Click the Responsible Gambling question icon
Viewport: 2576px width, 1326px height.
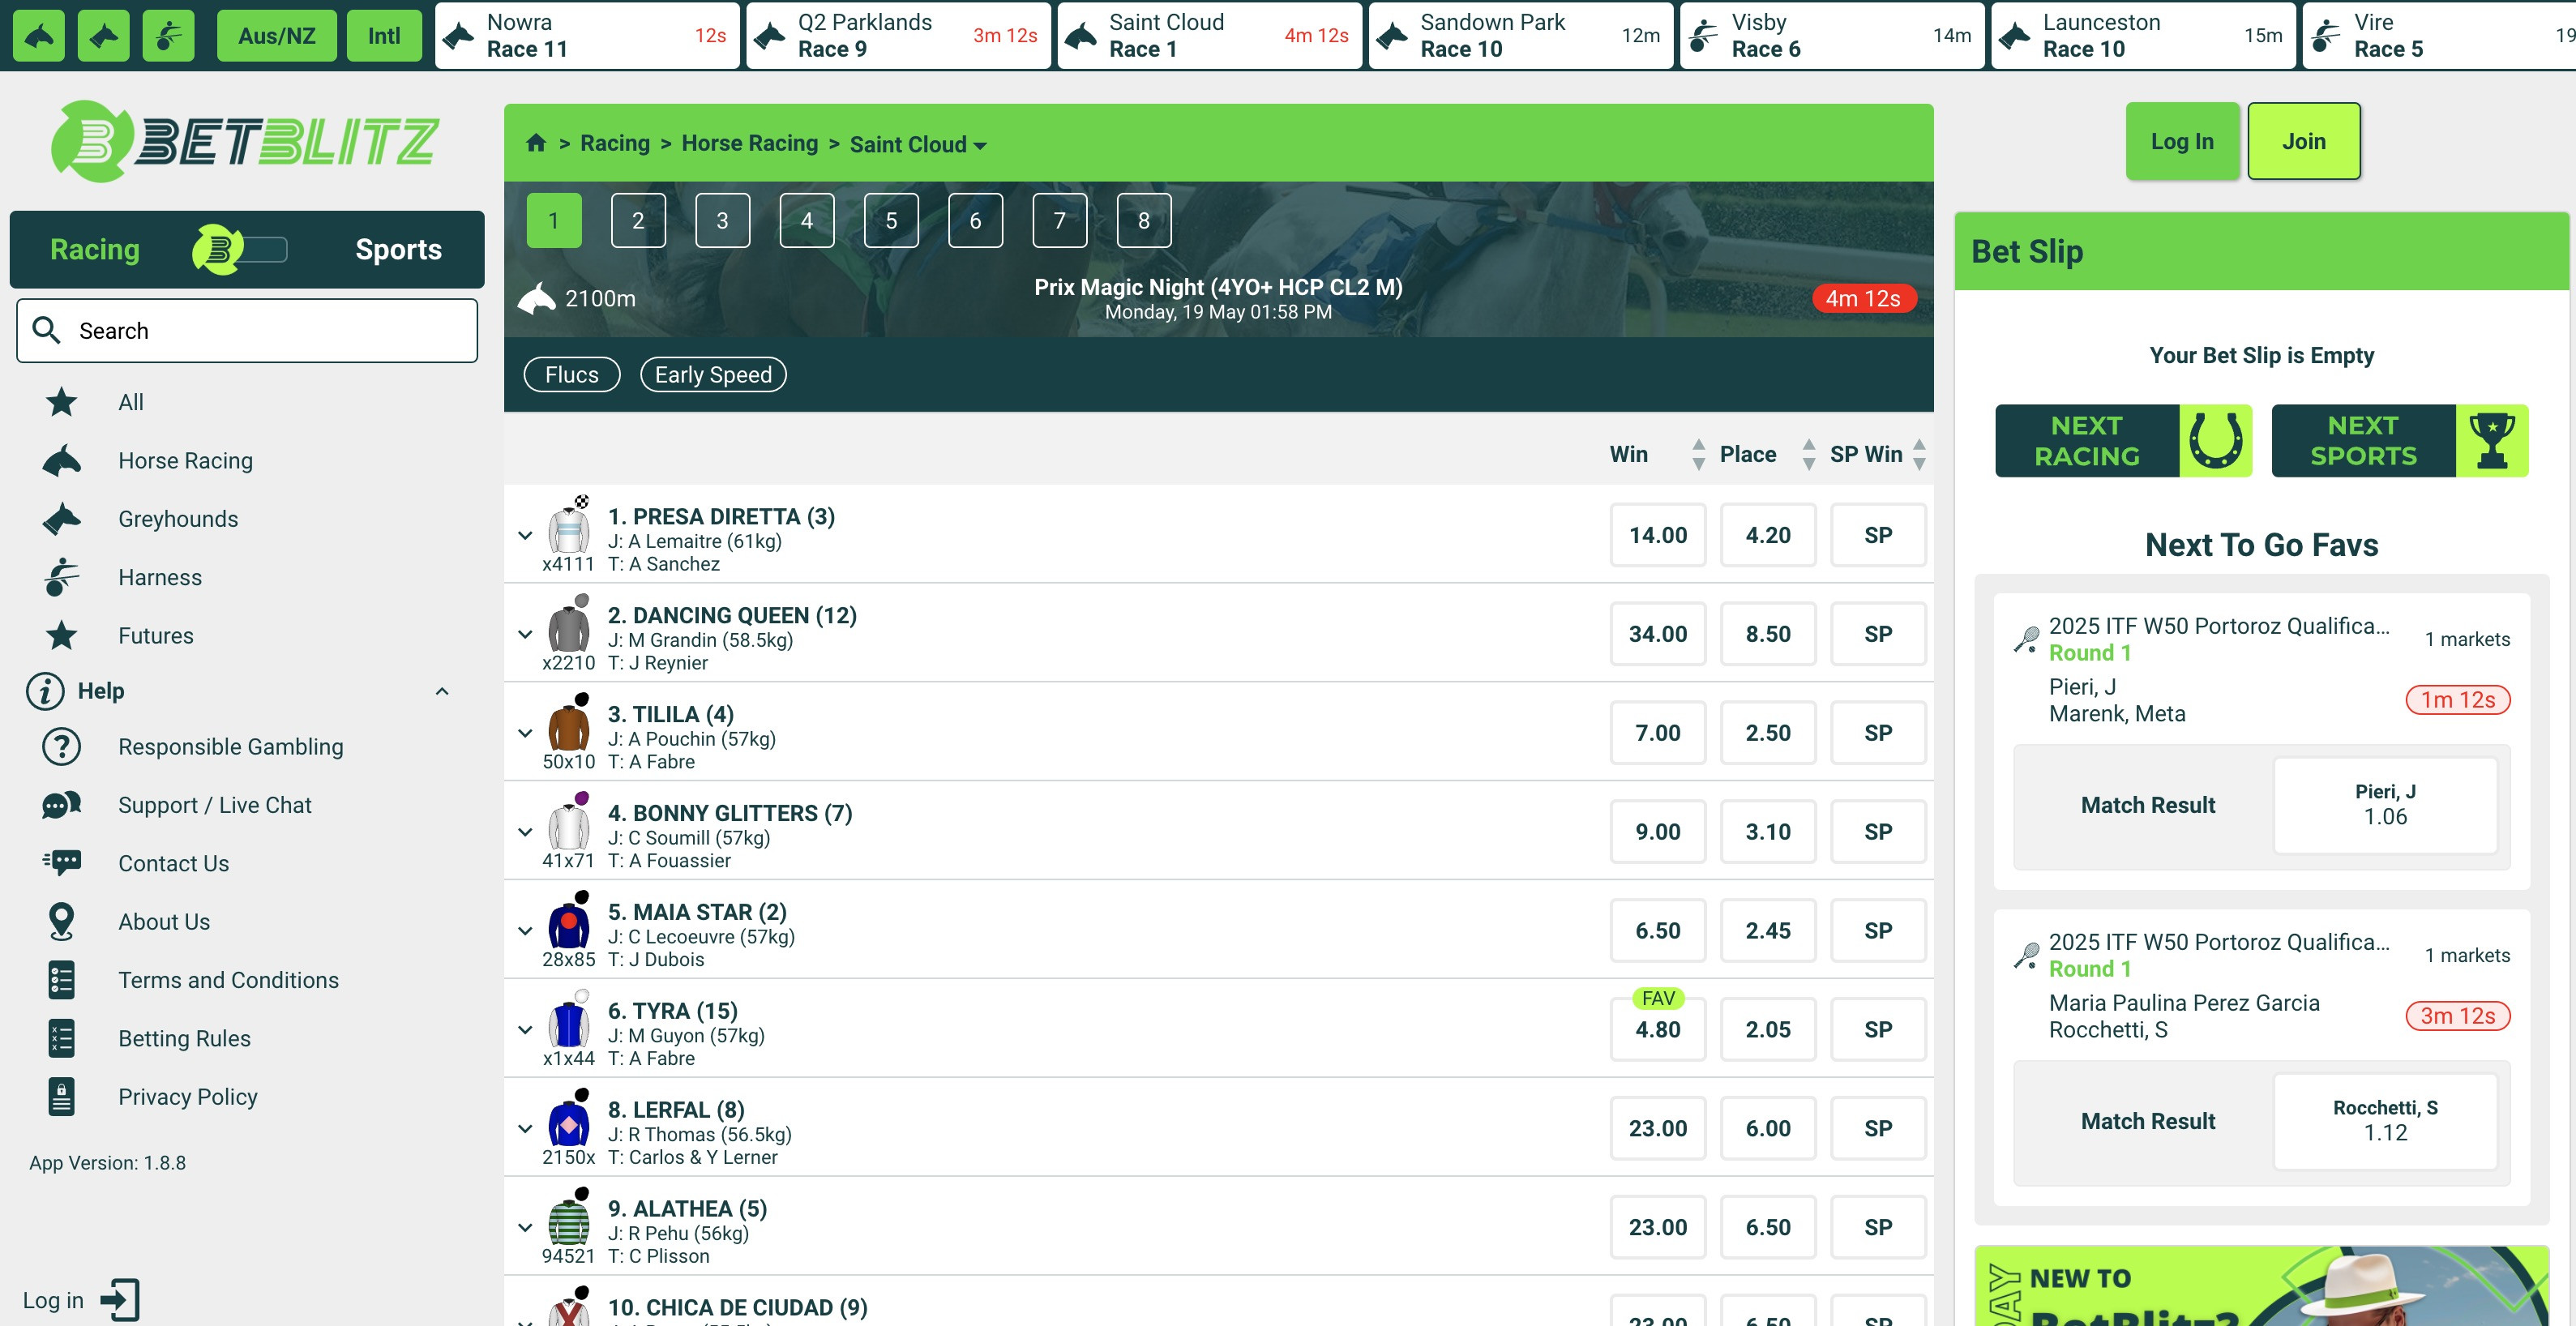pos(61,747)
